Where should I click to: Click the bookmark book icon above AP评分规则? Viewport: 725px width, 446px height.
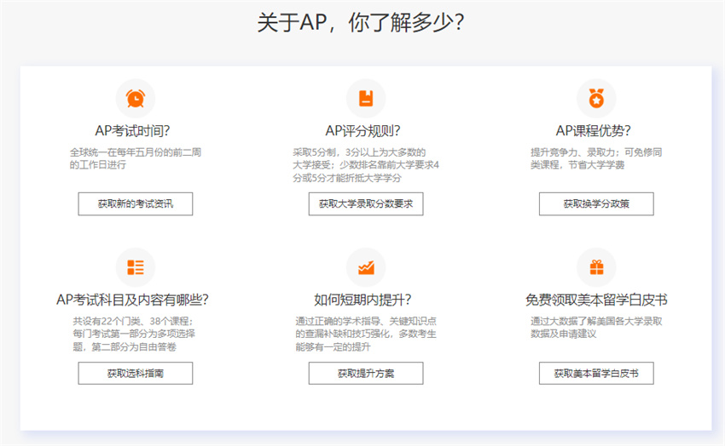[366, 98]
